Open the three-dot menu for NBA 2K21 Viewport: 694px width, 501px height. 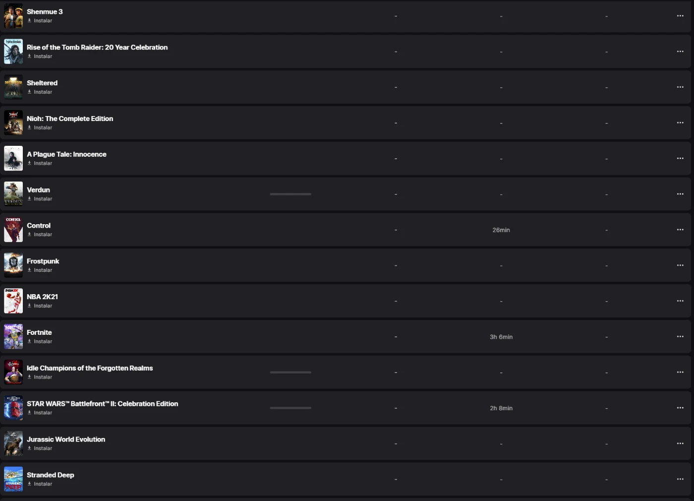pos(680,301)
